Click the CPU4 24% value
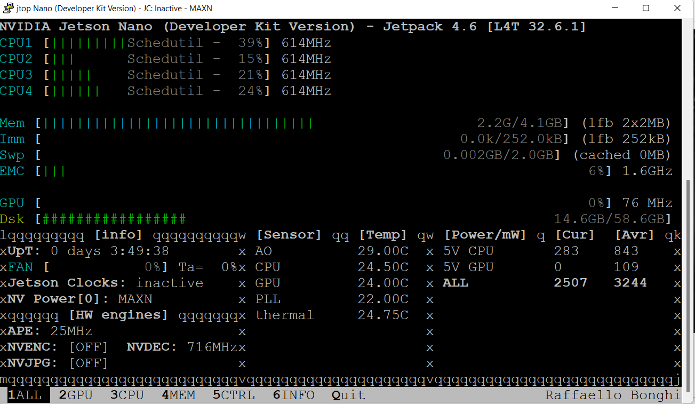The height and width of the screenshot is (404, 695). (251, 91)
